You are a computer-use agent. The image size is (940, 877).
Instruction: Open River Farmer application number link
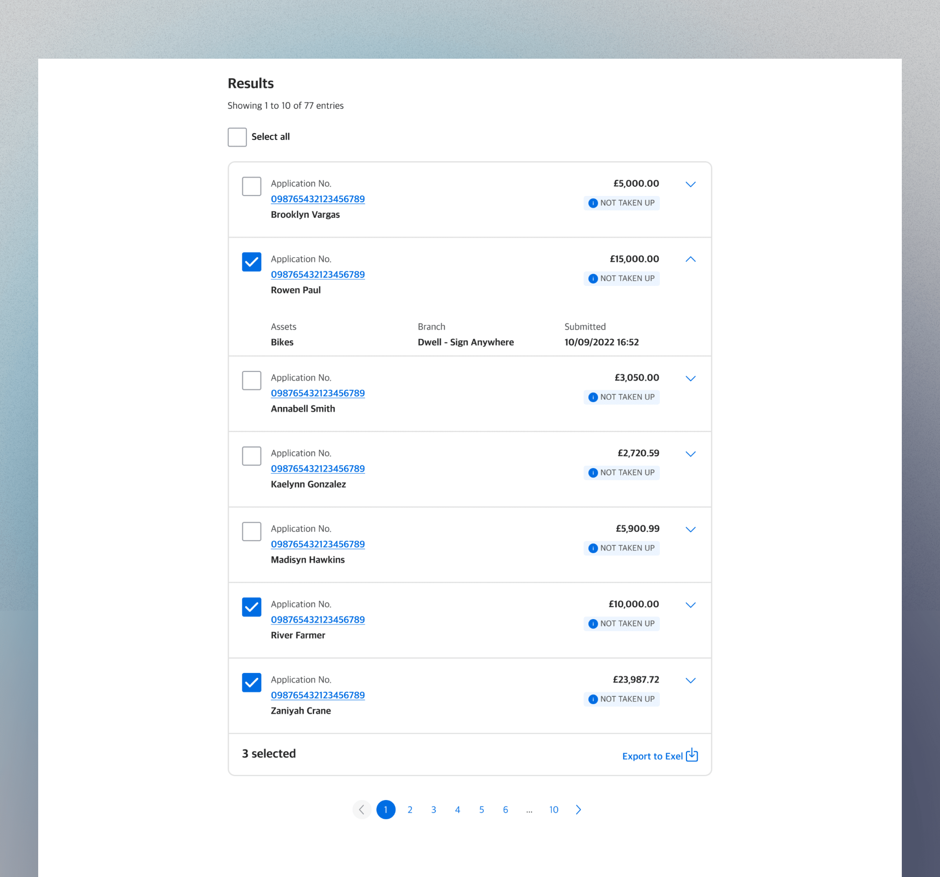(318, 620)
